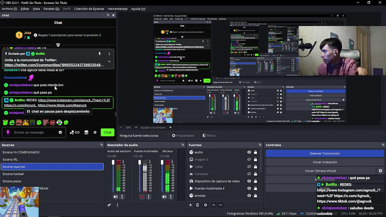Mute the Audio del escritorio speaker icon
Viewport: 386px width, 217px height.
coord(115,197)
